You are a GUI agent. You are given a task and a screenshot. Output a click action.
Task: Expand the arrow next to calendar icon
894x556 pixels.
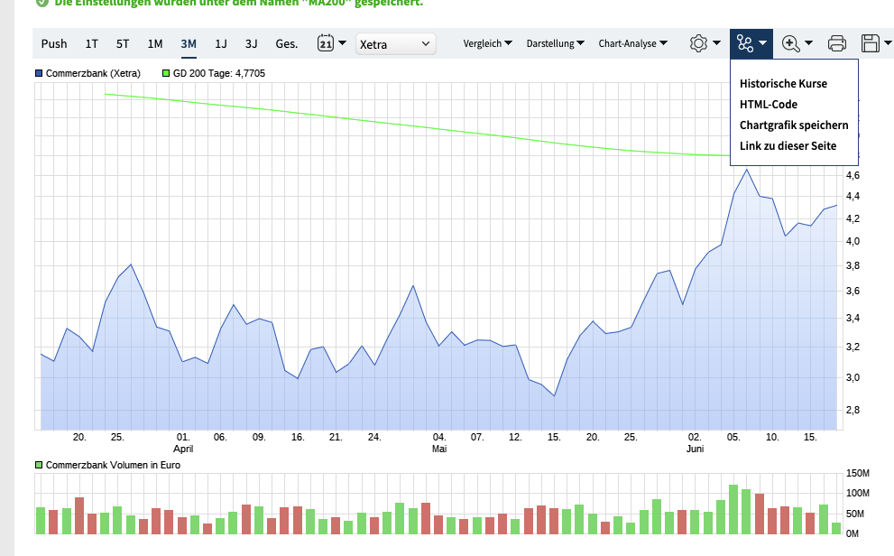point(342,42)
